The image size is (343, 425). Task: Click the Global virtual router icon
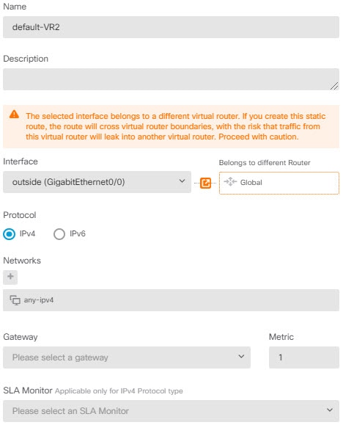pos(230,182)
